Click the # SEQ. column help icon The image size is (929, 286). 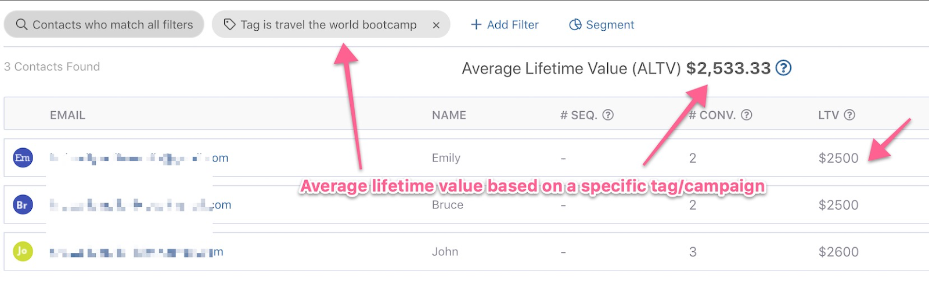pyautogui.click(x=608, y=115)
